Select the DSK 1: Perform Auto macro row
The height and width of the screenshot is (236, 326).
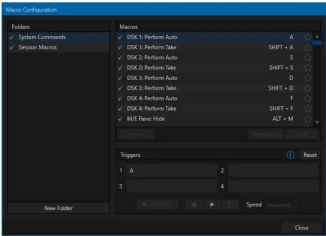pos(214,37)
